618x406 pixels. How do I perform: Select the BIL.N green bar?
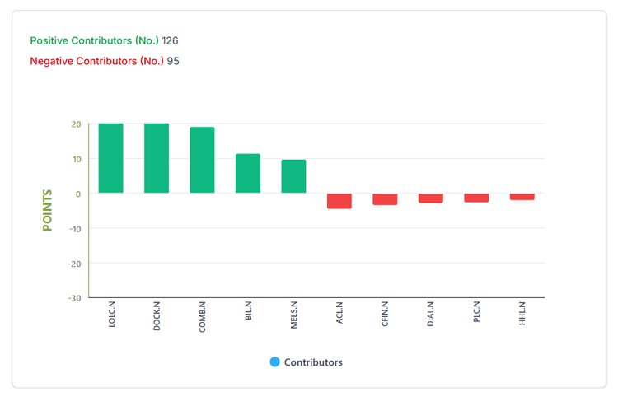pyautogui.click(x=248, y=173)
